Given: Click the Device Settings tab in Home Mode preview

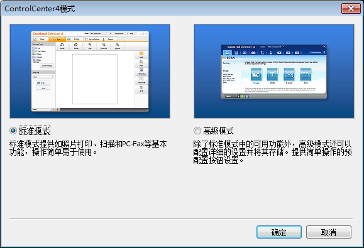Looking at the screenshot, I should pos(92,39).
